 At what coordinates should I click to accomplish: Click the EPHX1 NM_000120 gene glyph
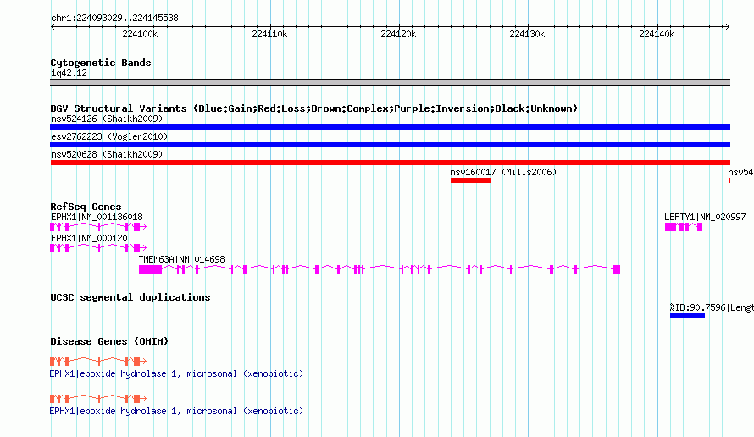[x=98, y=247]
